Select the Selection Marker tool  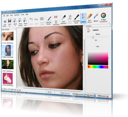[49, 21]
